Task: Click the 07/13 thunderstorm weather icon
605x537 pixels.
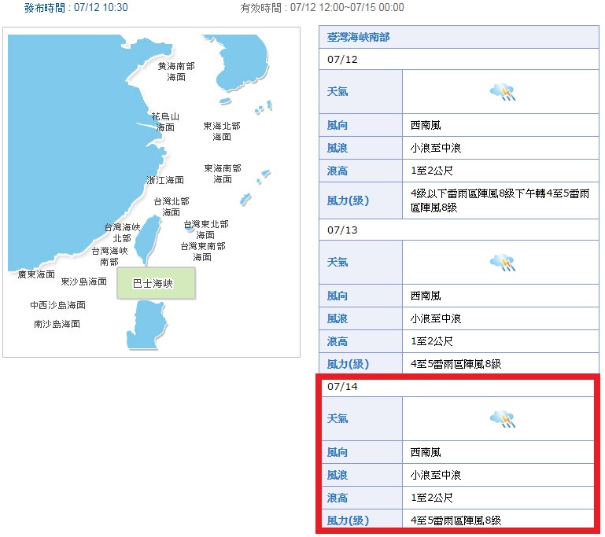Action: tap(502, 263)
